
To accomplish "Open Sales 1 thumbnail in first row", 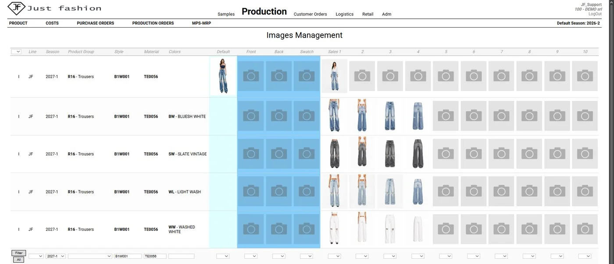I will tap(334, 76).
